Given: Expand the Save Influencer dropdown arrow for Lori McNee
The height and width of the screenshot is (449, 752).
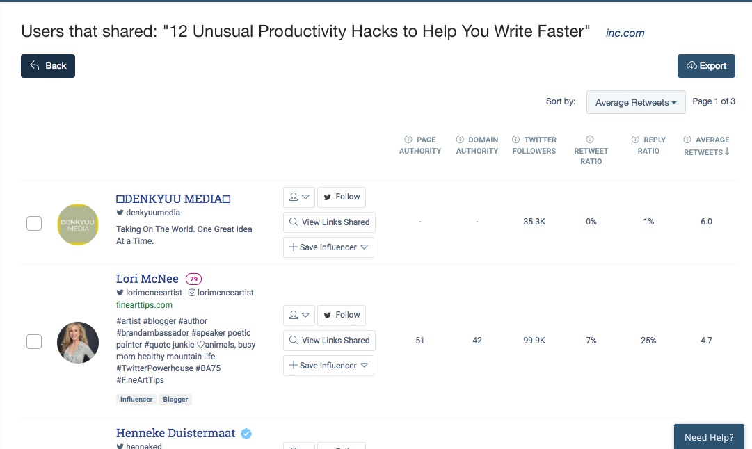Looking at the screenshot, I should (x=365, y=365).
